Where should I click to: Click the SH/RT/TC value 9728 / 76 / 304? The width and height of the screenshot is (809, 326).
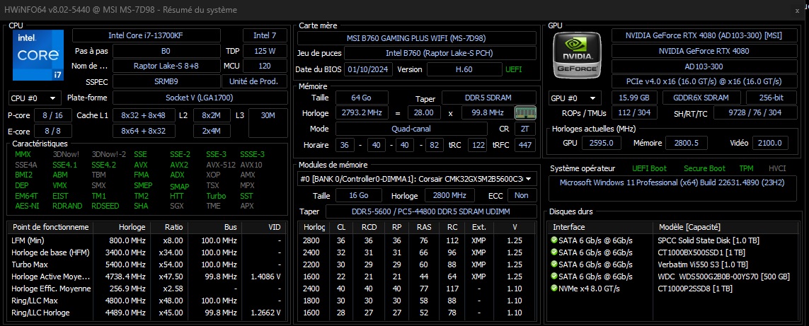click(x=755, y=113)
